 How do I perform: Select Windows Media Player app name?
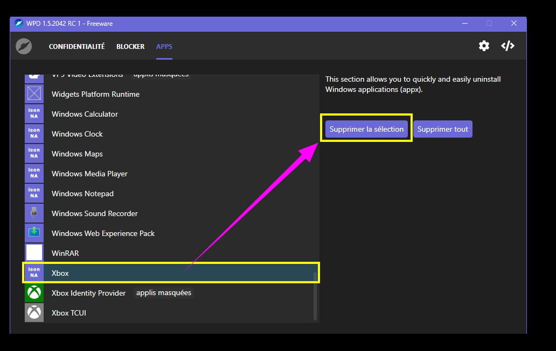point(89,174)
